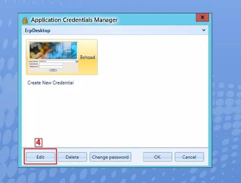This screenshot has height=183, width=241.
Task: Select the ErpDesktop section header
Action: tap(38, 31)
